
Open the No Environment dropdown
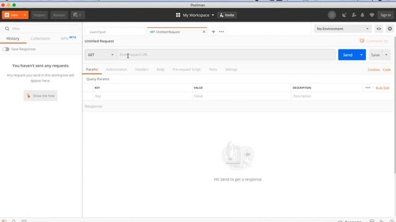342,29
